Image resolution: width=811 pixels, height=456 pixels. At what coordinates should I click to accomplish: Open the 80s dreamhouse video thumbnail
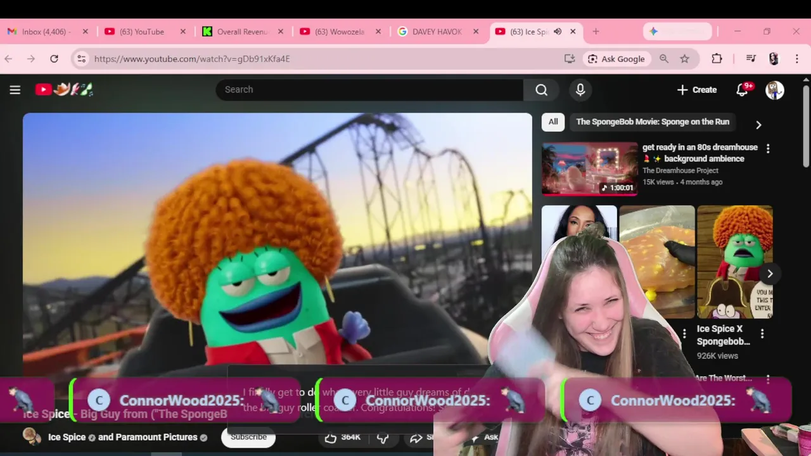click(589, 168)
